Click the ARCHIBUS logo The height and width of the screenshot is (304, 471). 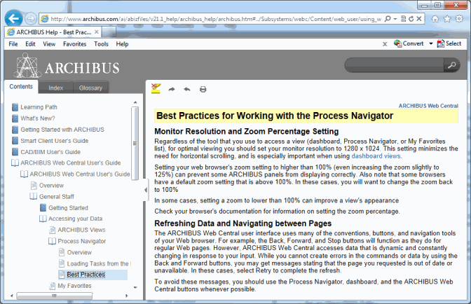(x=67, y=65)
